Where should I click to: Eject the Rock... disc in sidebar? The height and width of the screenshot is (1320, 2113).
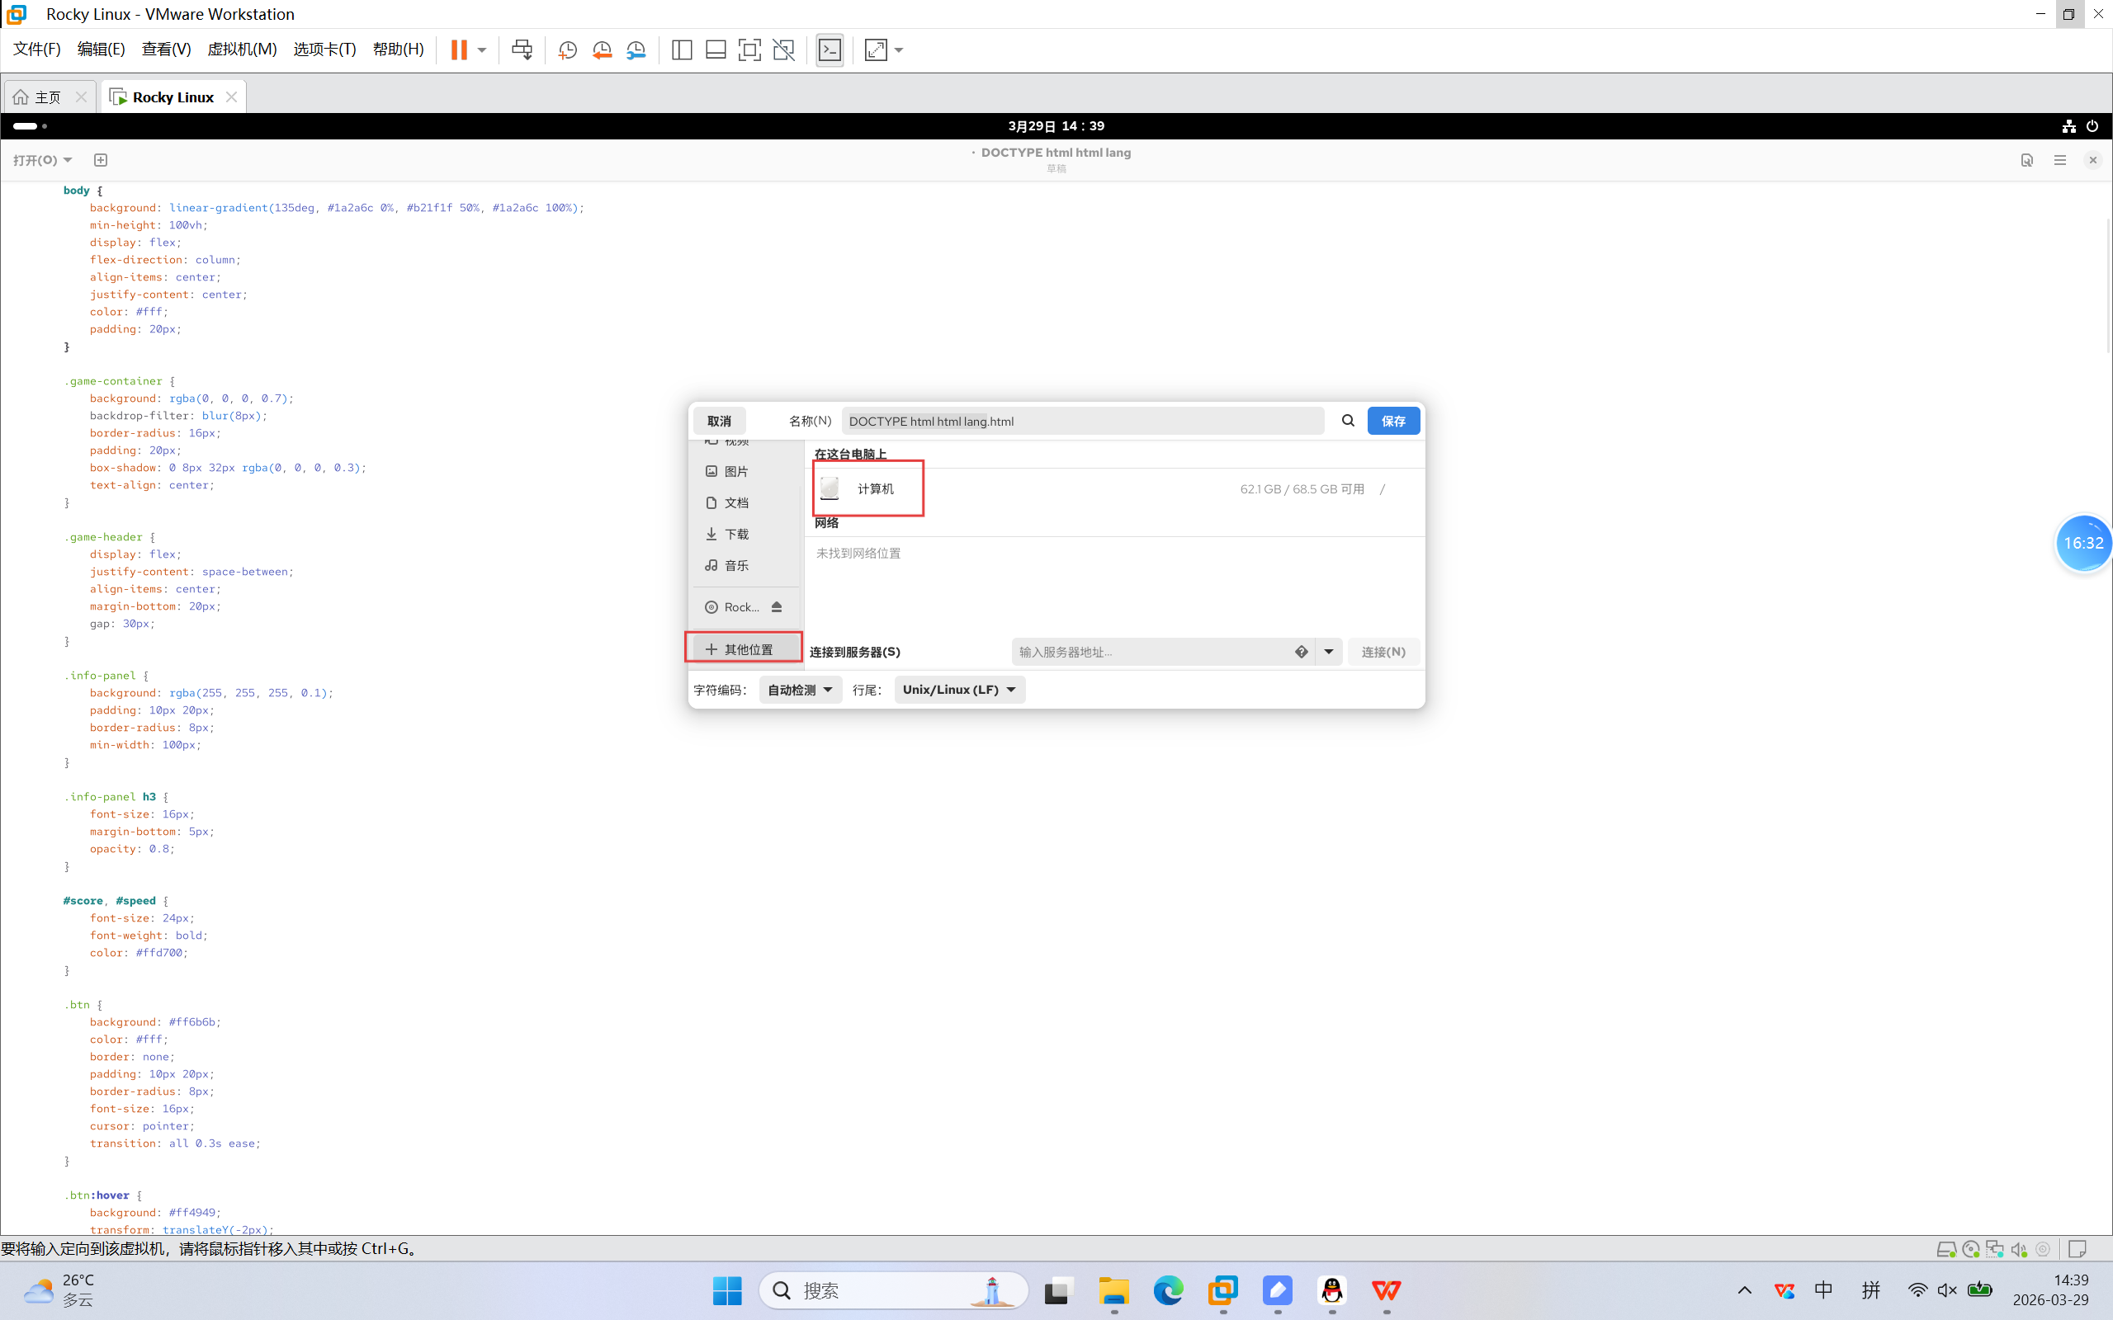(776, 606)
